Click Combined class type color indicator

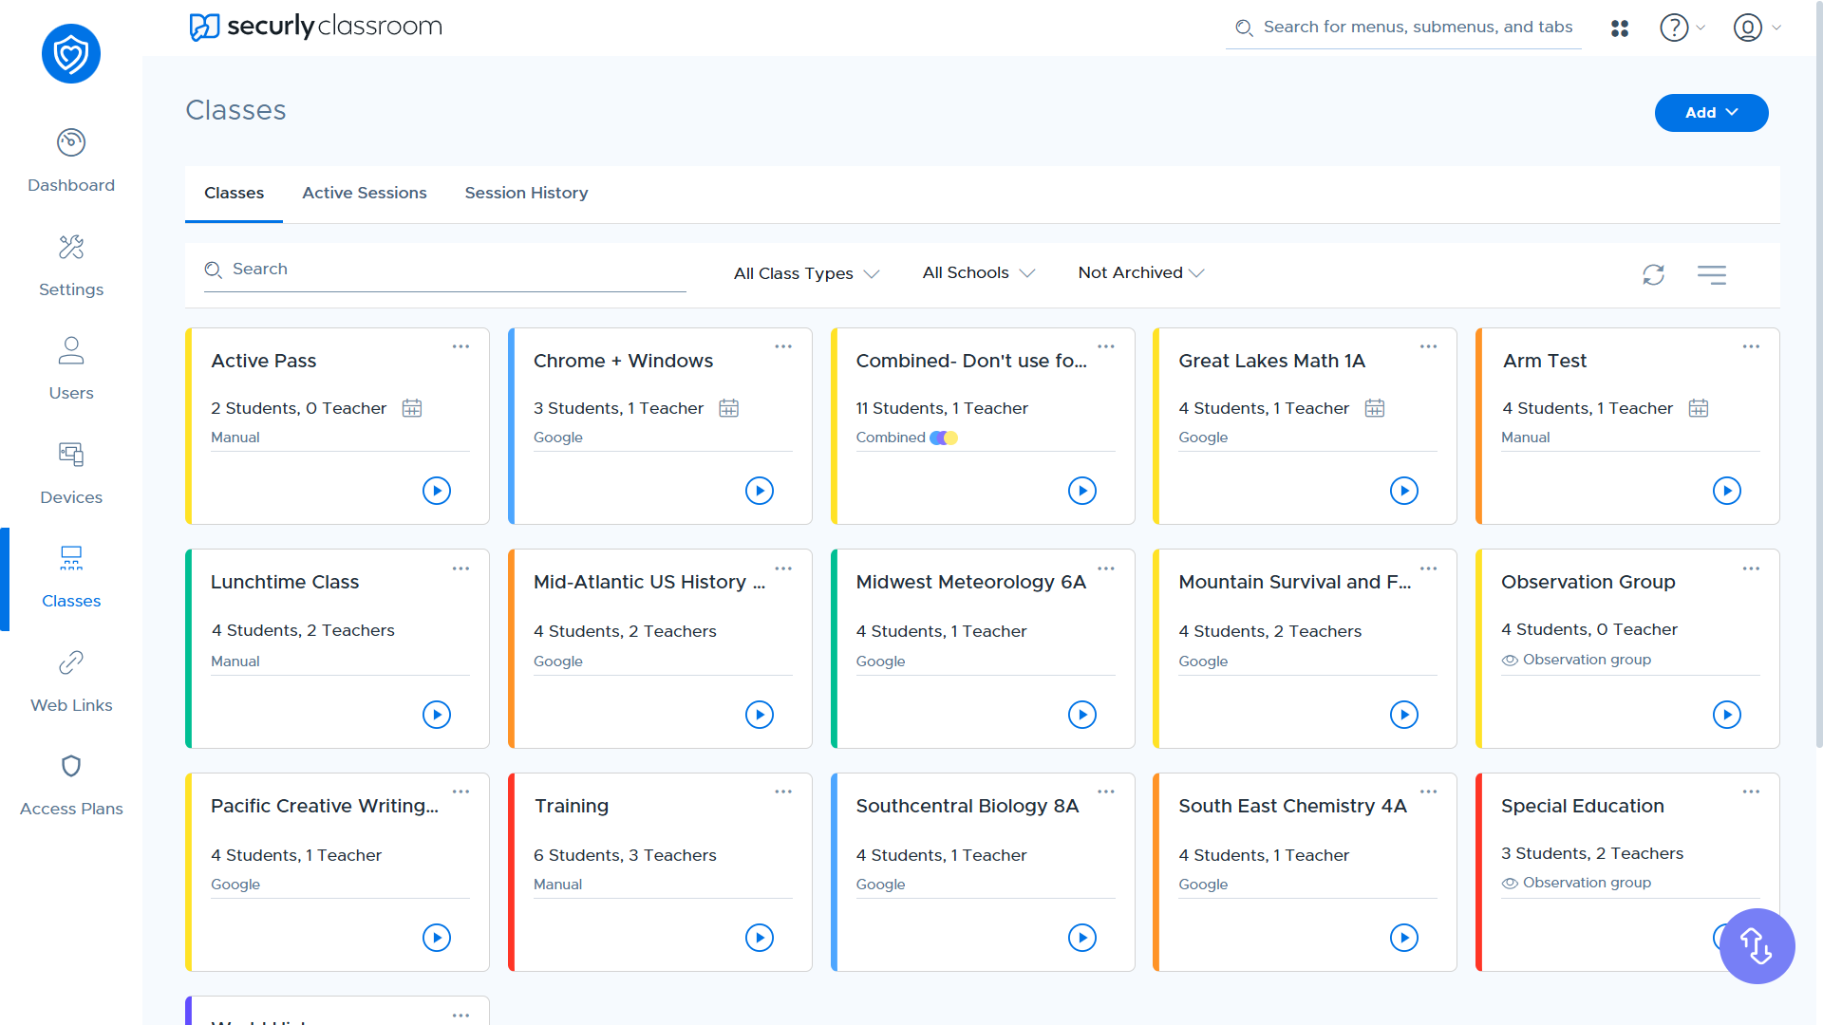pos(944,438)
